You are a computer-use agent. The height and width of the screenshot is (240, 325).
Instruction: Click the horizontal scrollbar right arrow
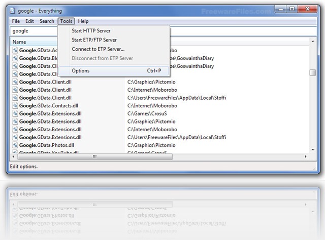click(306, 156)
